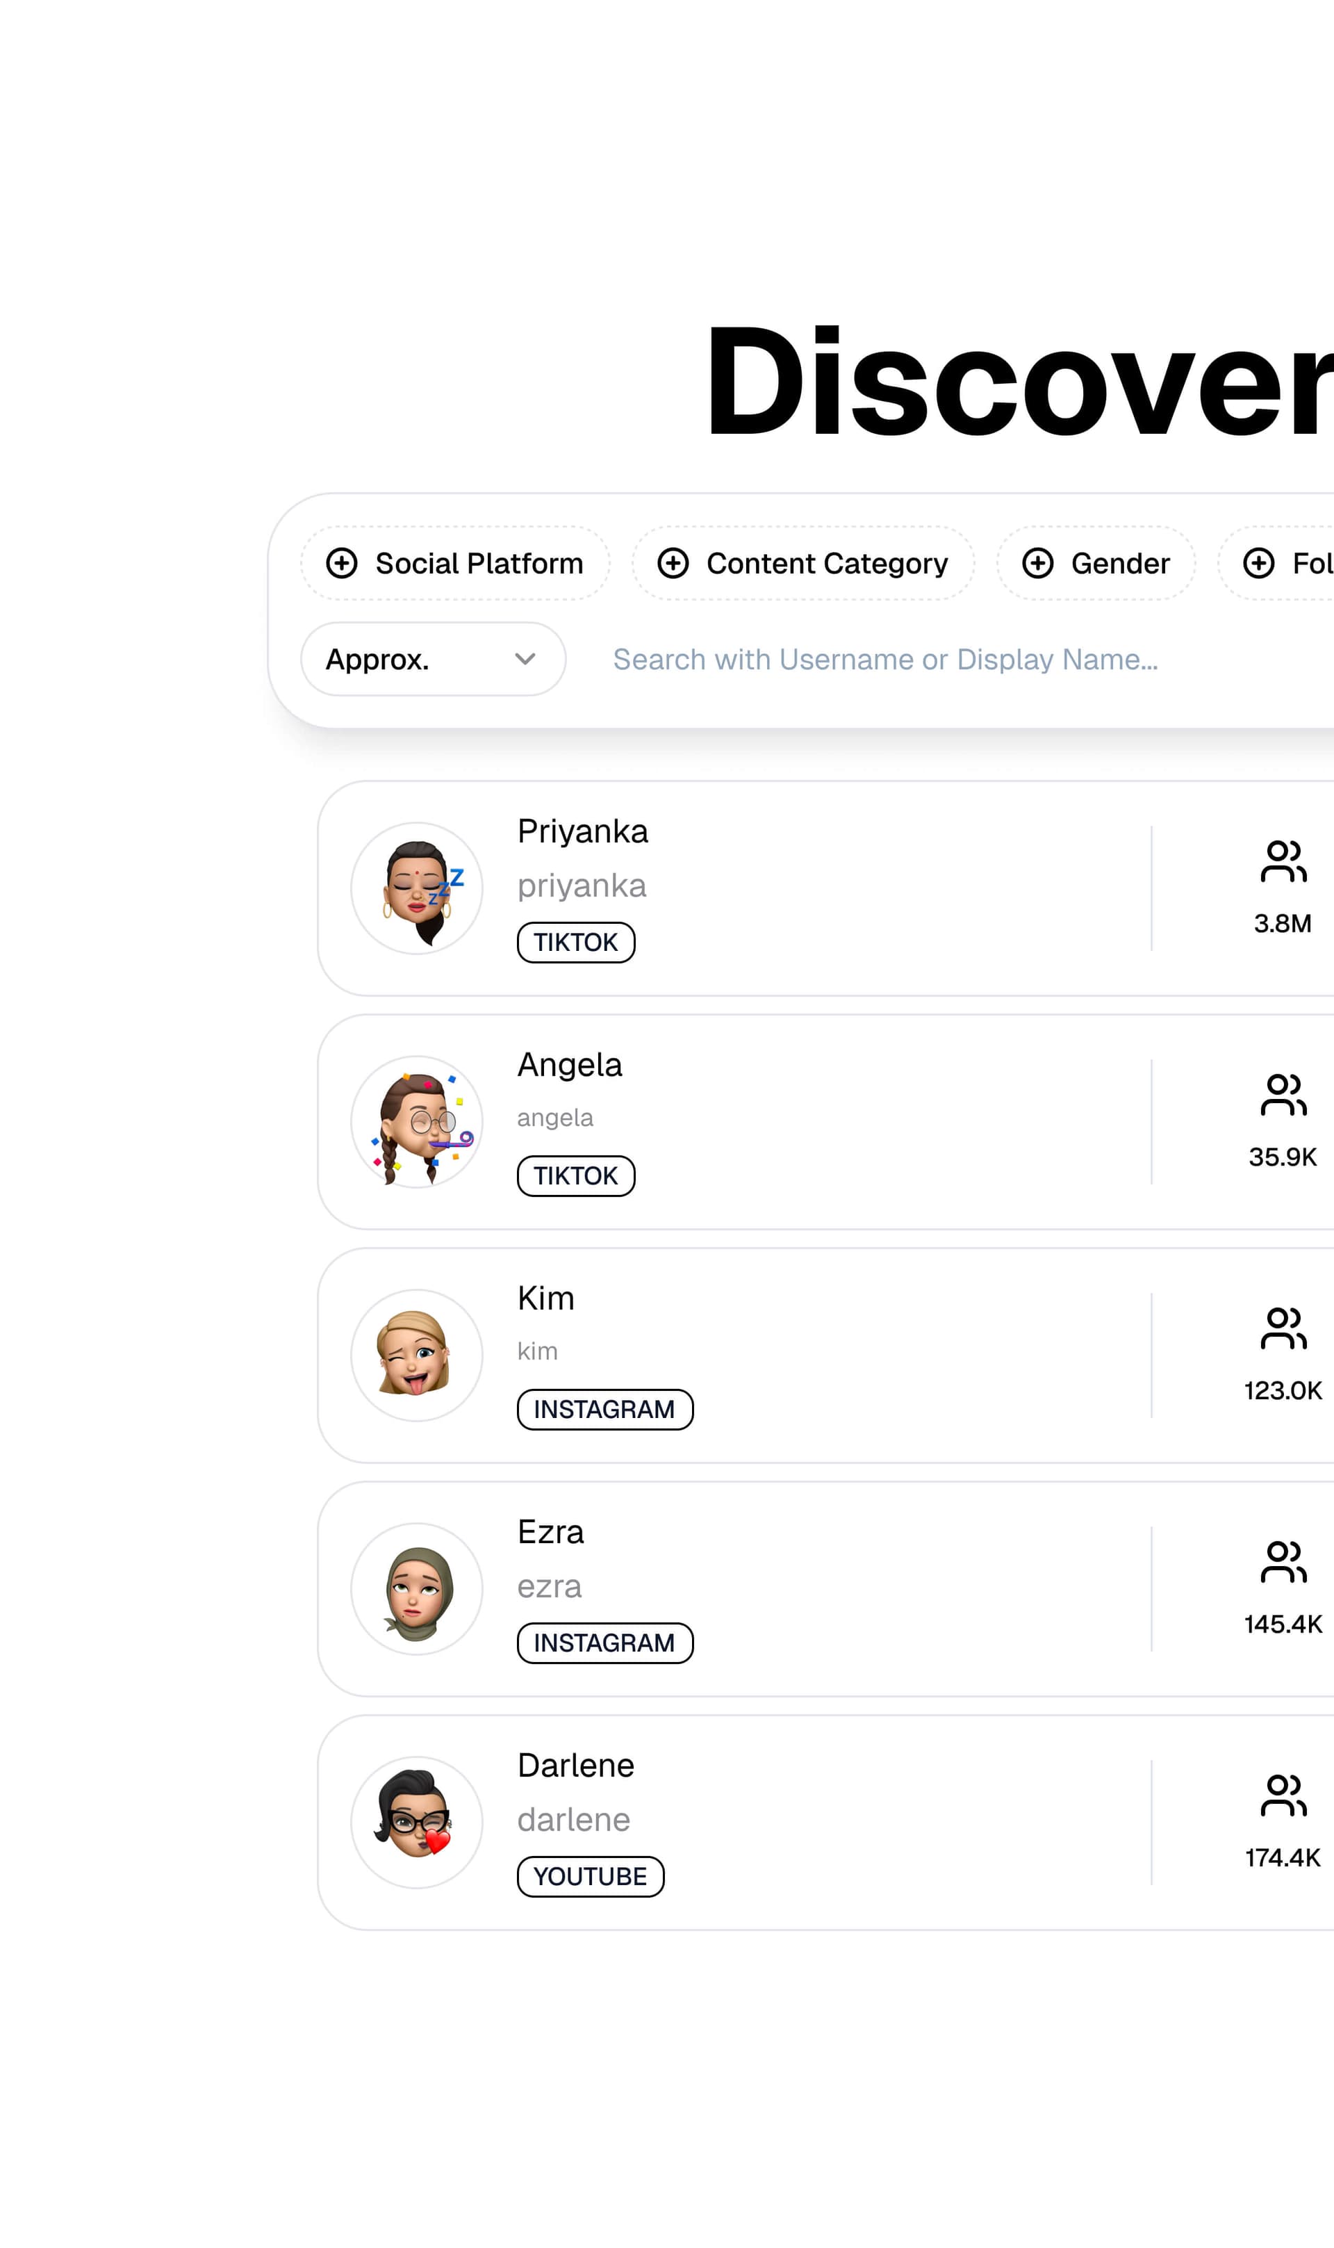Add a Gender filter
The width and height of the screenshot is (1334, 2248).
[1096, 563]
